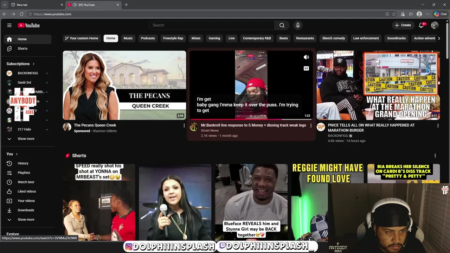Screen dimensions: 450x253
Task: Open the account avatar menu
Action: [x=435, y=25]
